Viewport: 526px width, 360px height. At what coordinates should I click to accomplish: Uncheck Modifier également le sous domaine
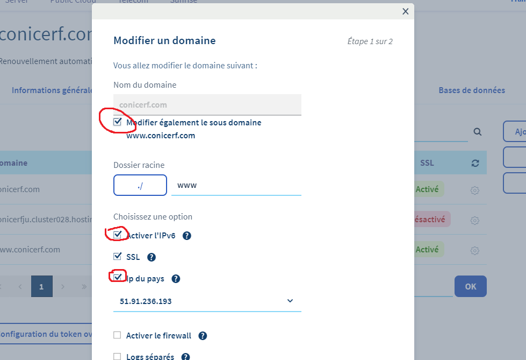[x=118, y=122]
